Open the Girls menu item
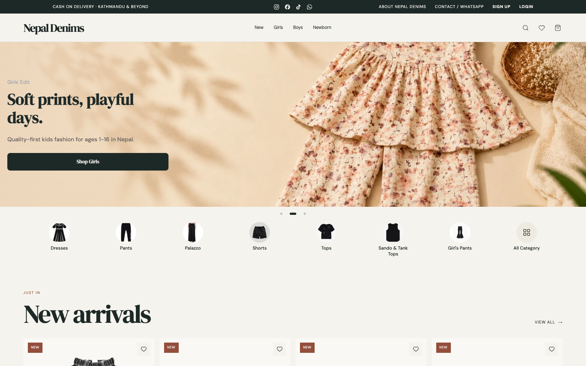 [278, 27]
